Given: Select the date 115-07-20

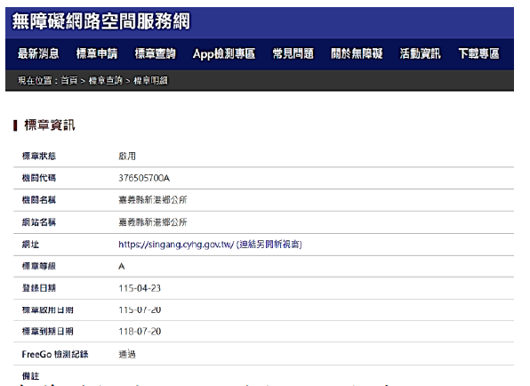Looking at the screenshot, I should pos(140,310).
